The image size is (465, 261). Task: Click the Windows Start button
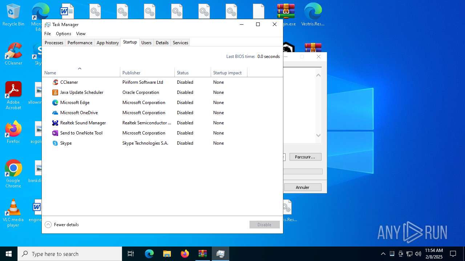click(x=9, y=254)
